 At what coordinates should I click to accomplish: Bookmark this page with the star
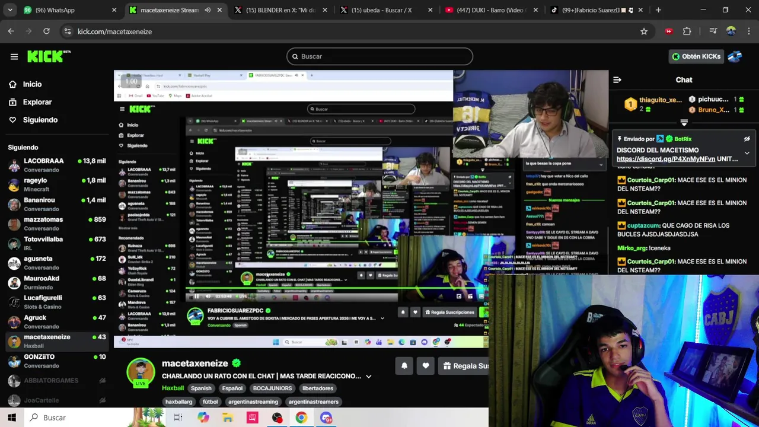click(x=644, y=31)
